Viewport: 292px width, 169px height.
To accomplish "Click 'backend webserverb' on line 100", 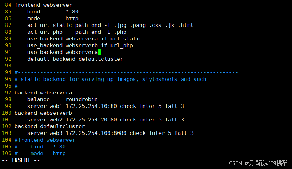I will pyautogui.click(x=43, y=113).
